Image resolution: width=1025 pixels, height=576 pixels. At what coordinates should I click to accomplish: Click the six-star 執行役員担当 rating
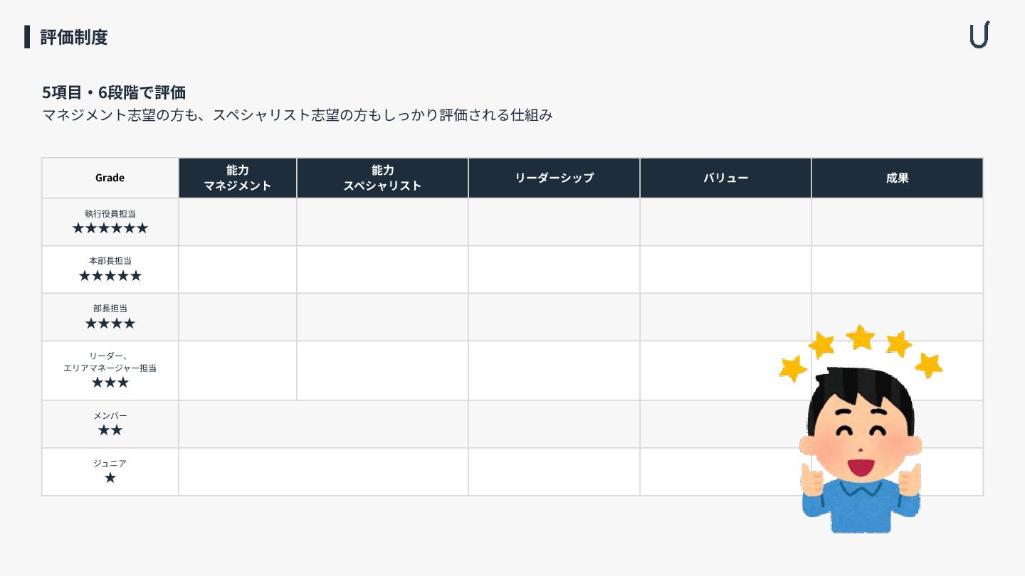coord(110,228)
